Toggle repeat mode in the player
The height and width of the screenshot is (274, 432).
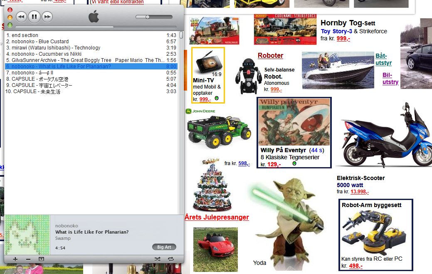[170, 259]
